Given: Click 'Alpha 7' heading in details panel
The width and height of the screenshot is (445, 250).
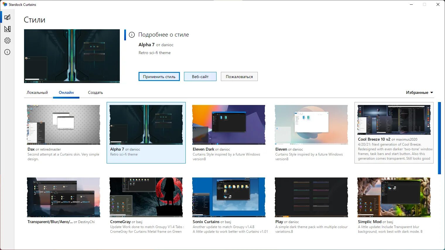Looking at the screenshot, I should tap(146, 44).
